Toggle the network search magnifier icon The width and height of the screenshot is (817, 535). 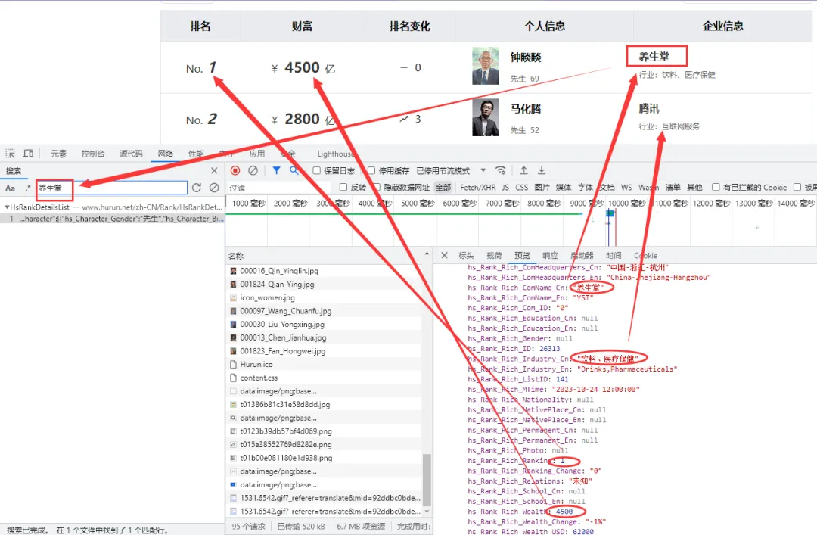click(294, 170)
